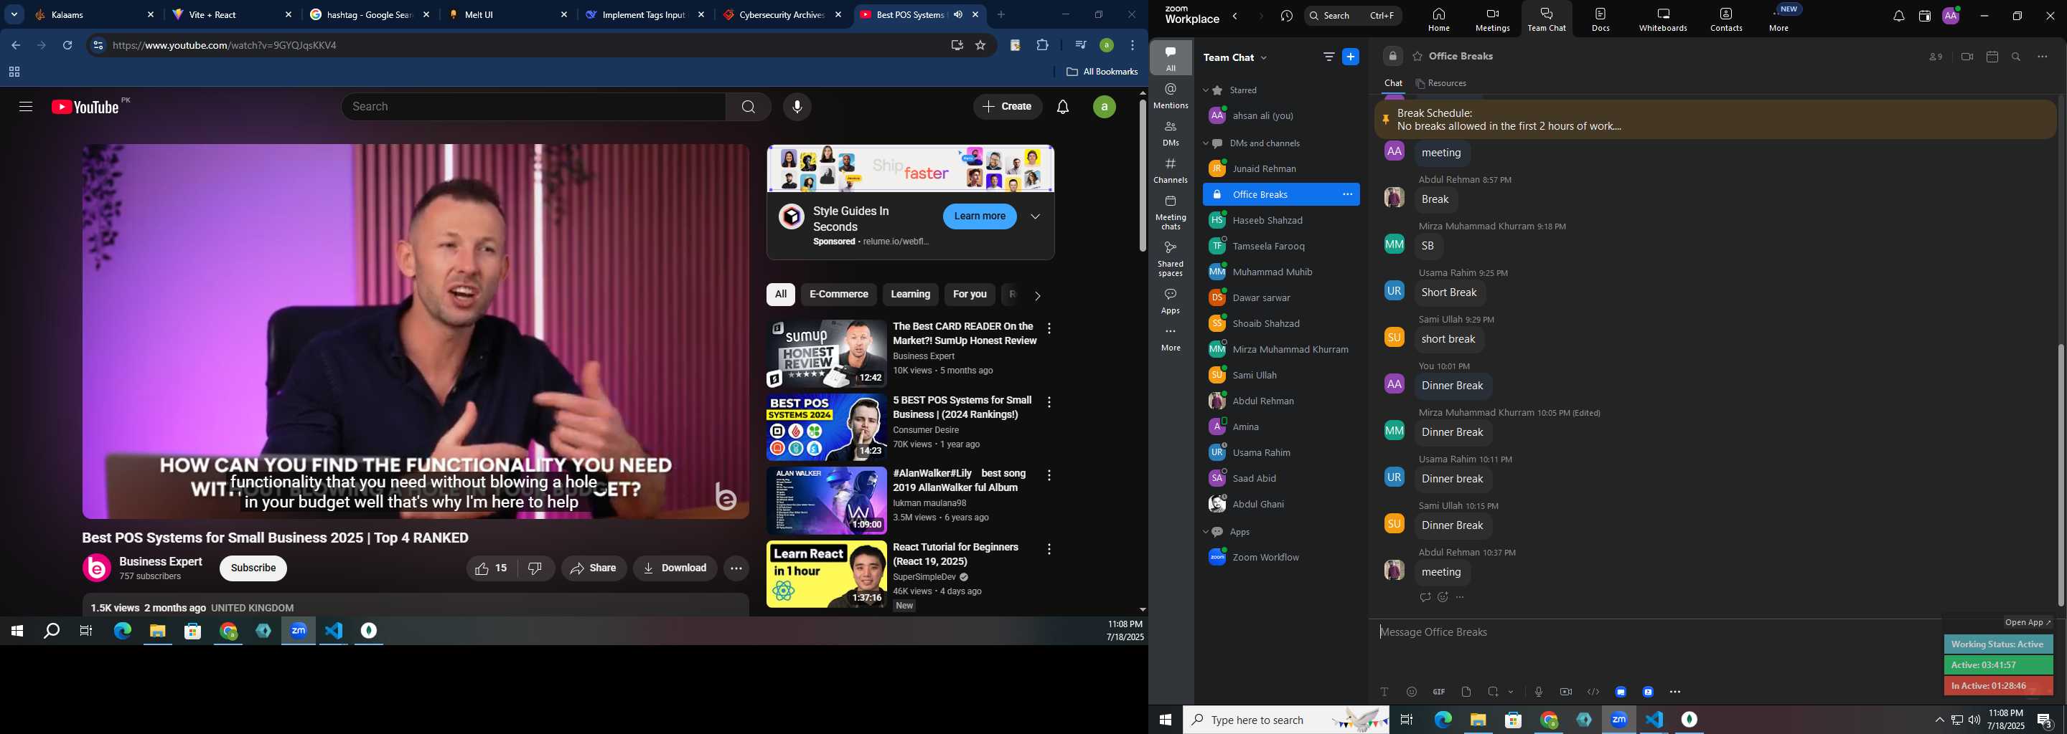
Task: Insert code snippet in composer
Action: 1593,692
